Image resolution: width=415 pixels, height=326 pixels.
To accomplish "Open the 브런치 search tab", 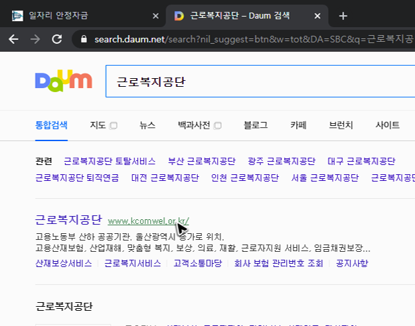I will [x=341, y=125].
